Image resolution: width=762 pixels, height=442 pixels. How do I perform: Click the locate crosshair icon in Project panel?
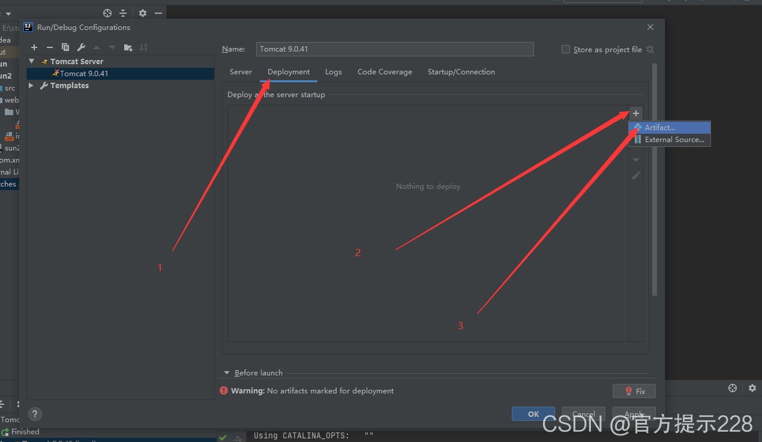[107, 13]
